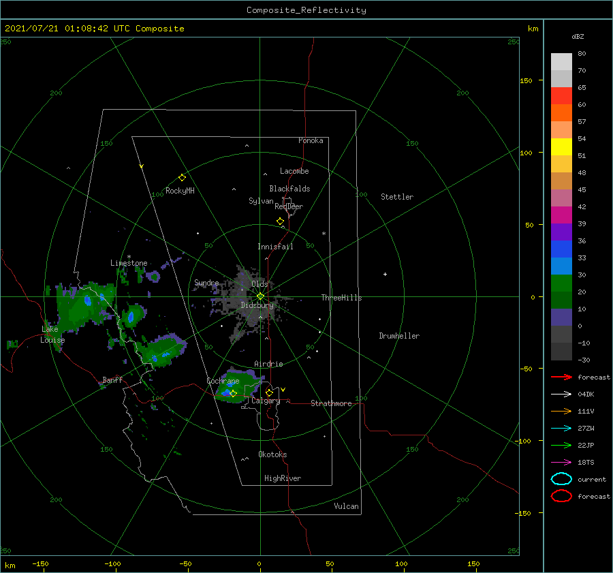Screen dimensions: 613x573
Task: Click the Cochrane town label
Action: (x=223, y=381)
